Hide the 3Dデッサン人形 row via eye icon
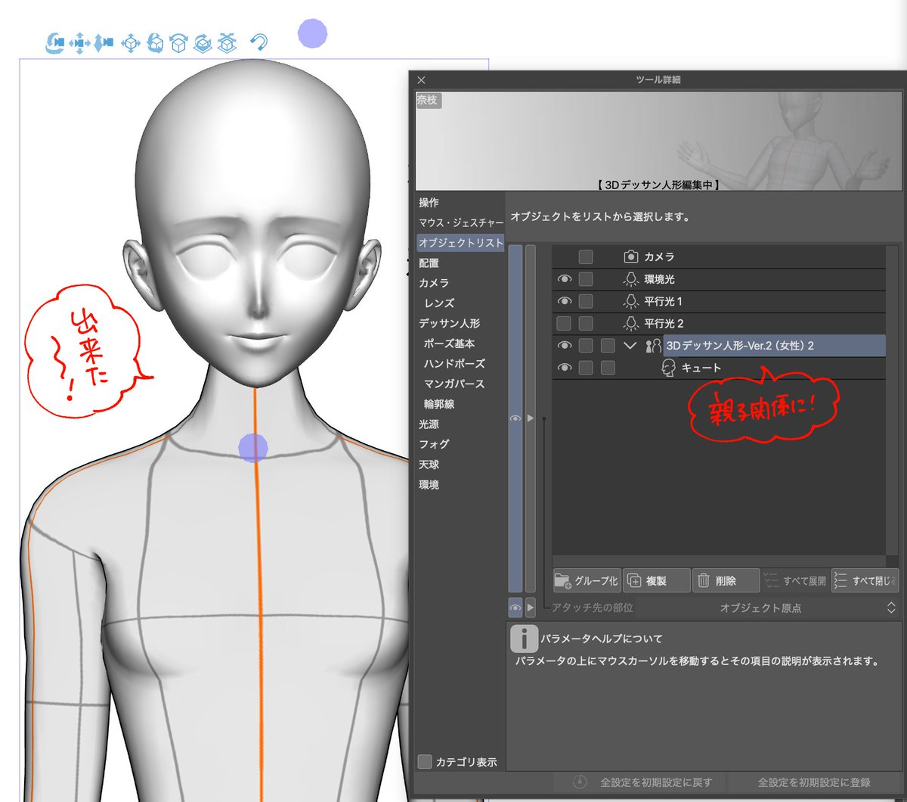Viewport: 907px width, 802px height. (x=564, y=346)
